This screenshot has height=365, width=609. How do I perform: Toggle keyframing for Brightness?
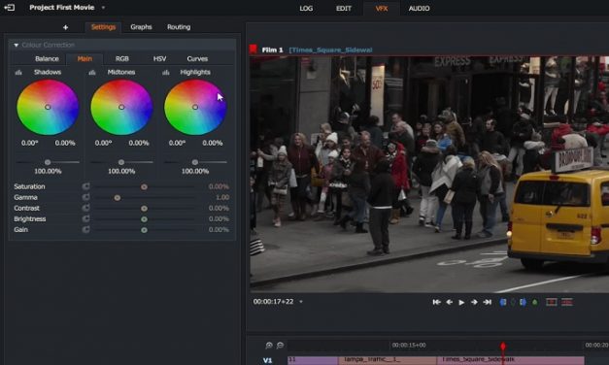(x=85, y=218)
